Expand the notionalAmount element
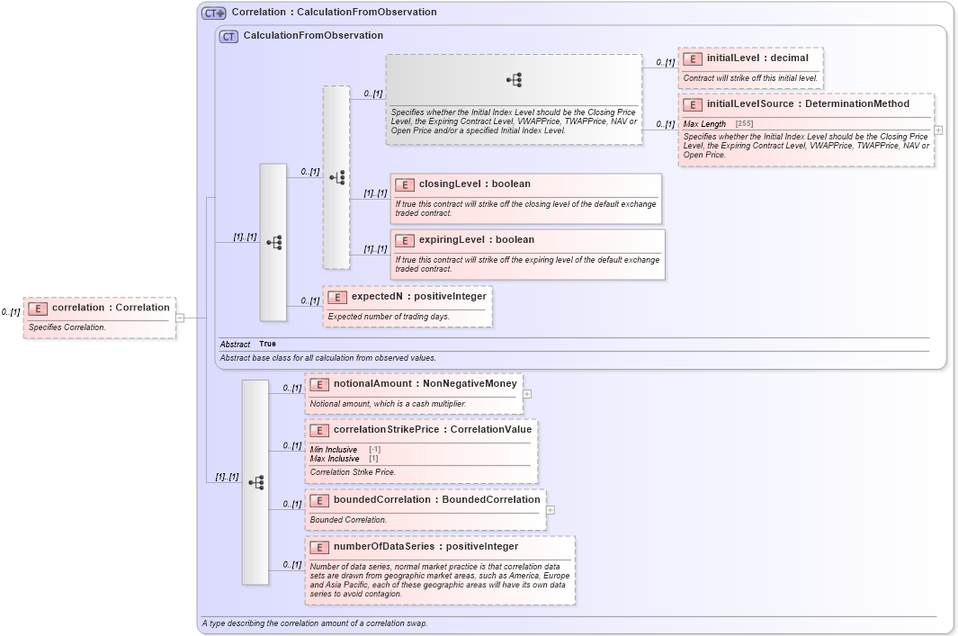The image size is (958, 636). [x=527, y=394]
